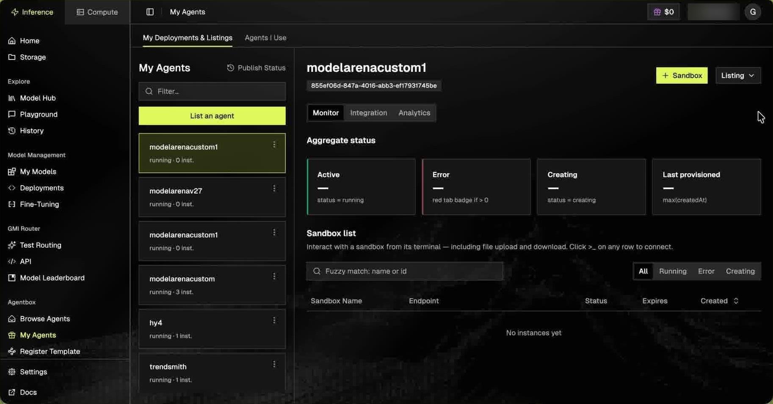Toggle the sidebar panel icon

[150, 12]
